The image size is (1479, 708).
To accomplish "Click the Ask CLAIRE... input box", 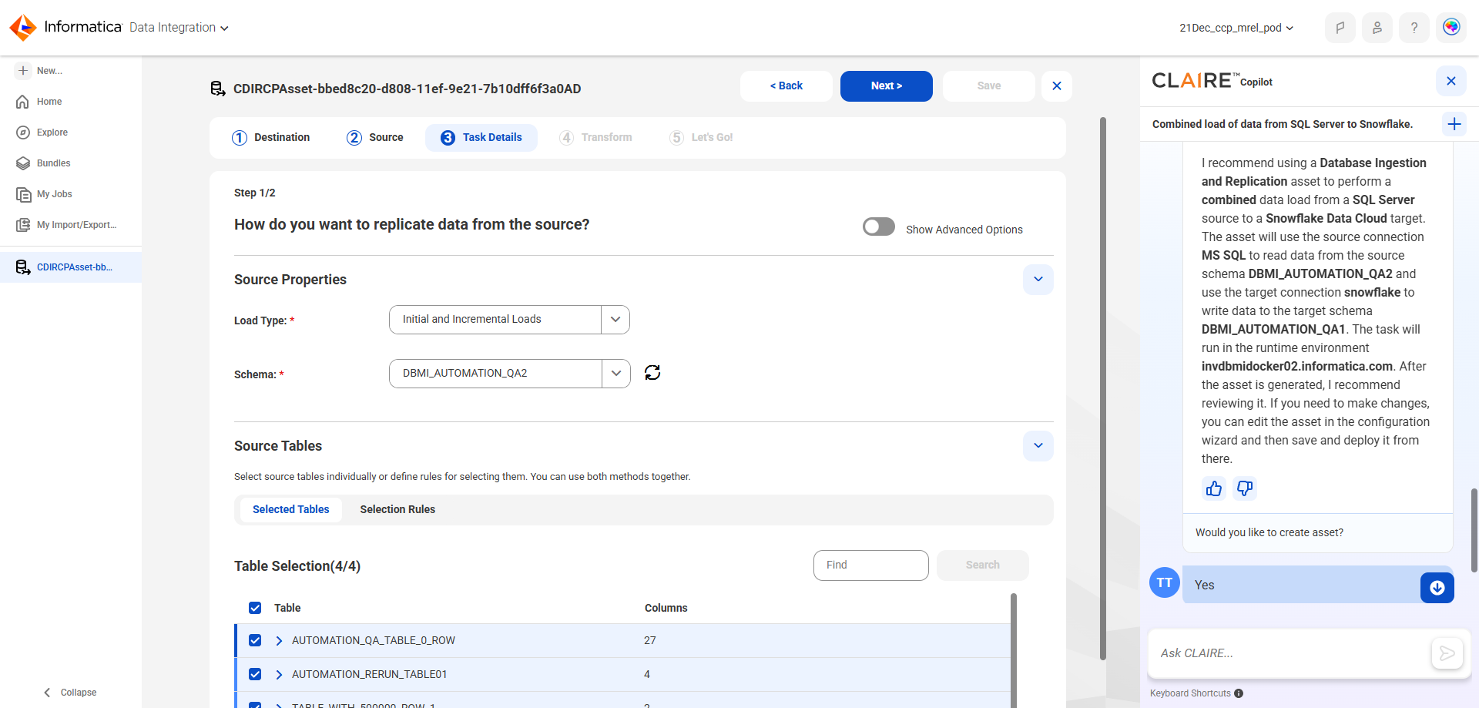I will tap(1290, 653).
